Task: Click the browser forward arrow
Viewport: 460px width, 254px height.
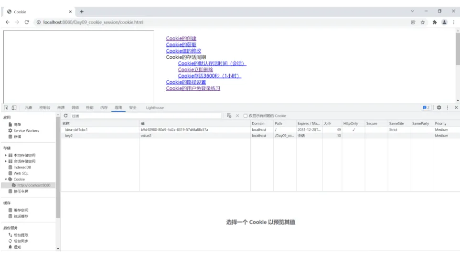Action: pyautogui.click(x=17, y=22)
